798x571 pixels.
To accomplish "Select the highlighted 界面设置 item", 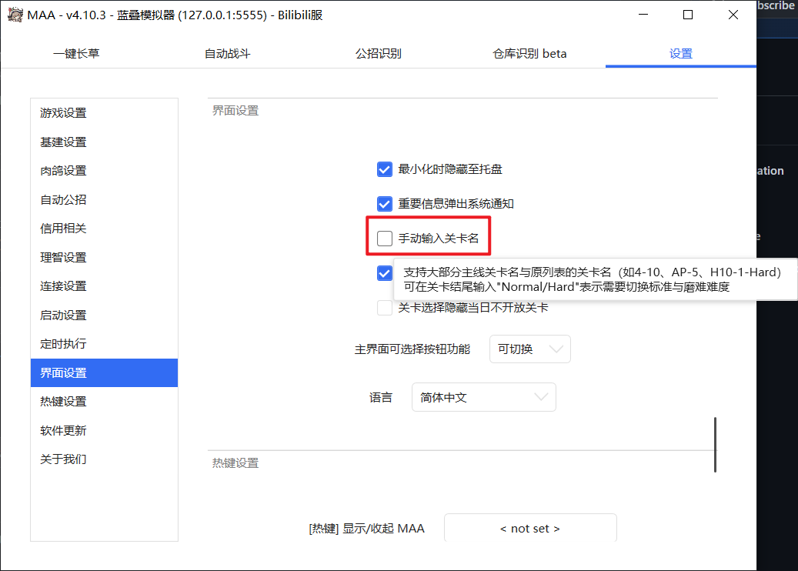I will pyautogui.click(x=104, y=373).
